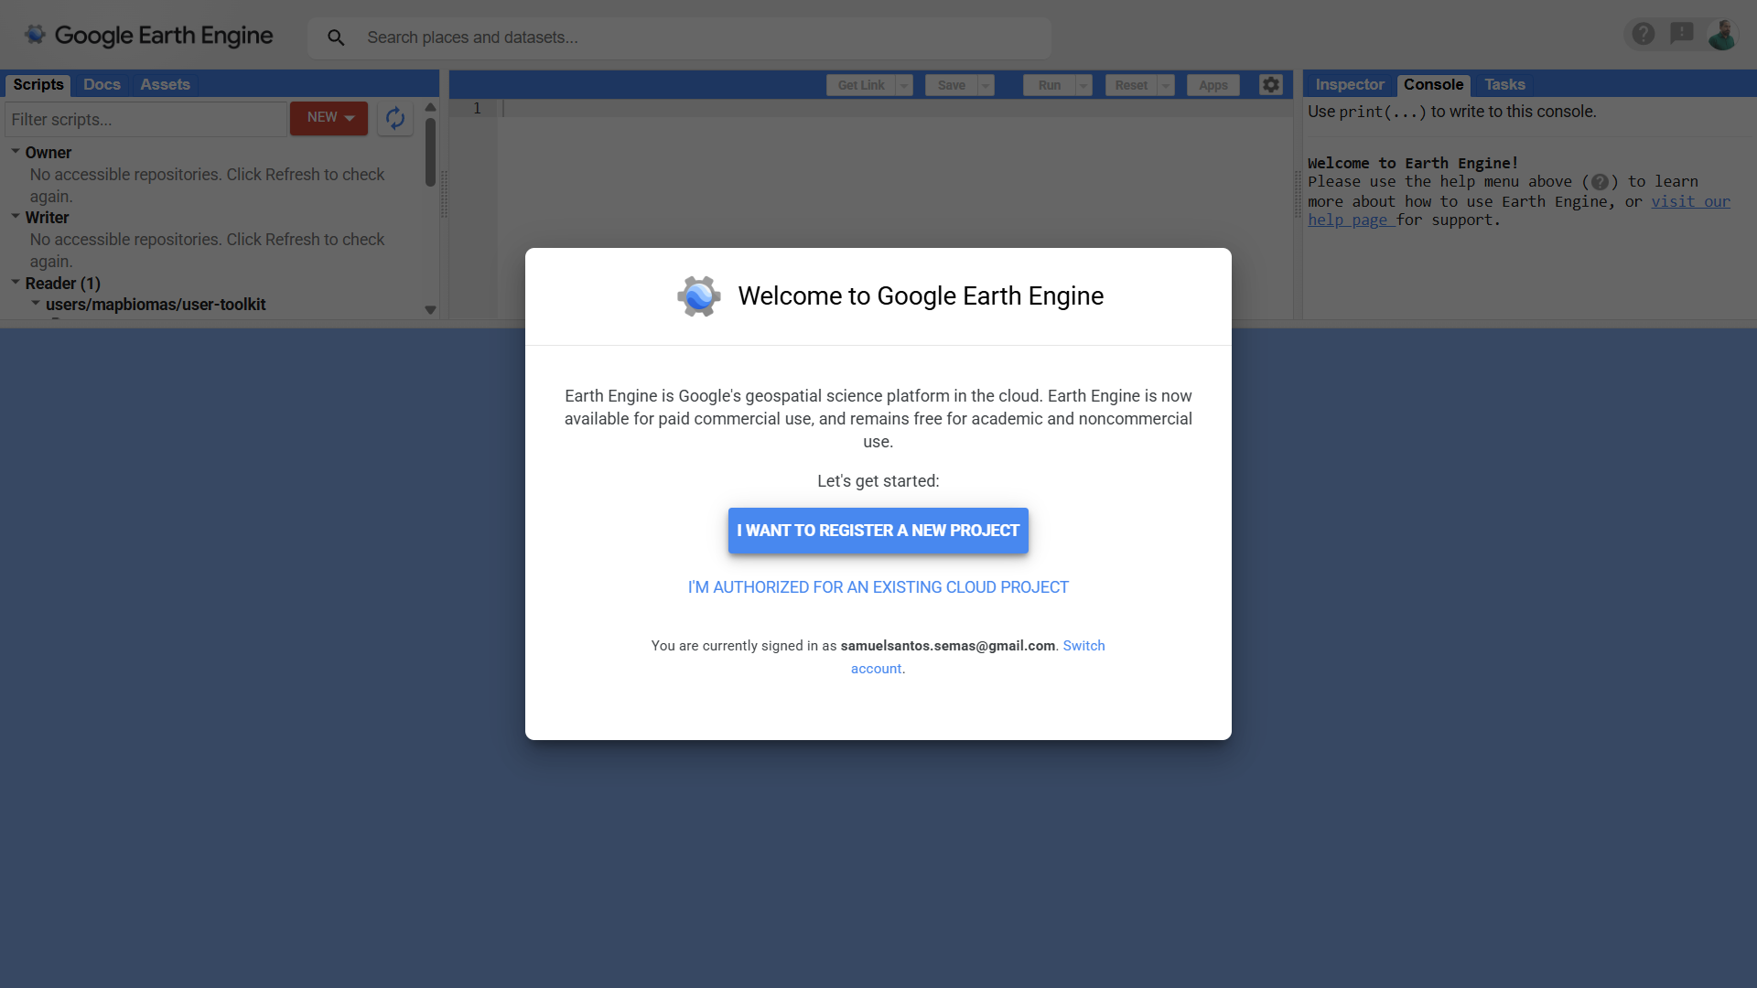Click the search magnifier icon
This screenshot has height=988, width=1757.
coord(336,37)
